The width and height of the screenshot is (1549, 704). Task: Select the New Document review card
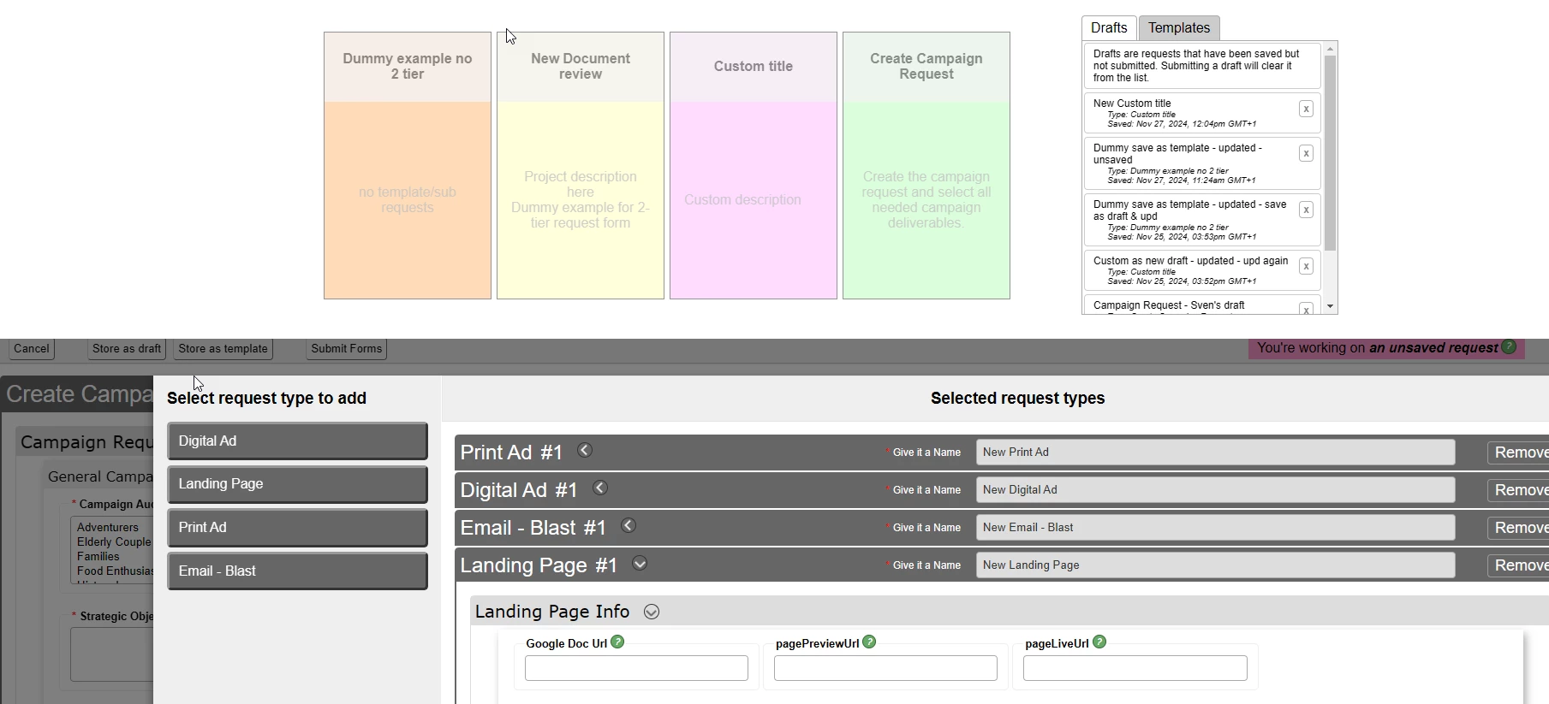coord(581,166)
